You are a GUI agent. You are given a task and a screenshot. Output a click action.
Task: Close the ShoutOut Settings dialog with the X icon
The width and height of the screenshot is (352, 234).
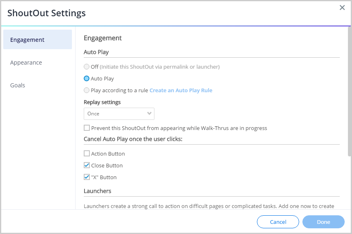tap(342, 8)
